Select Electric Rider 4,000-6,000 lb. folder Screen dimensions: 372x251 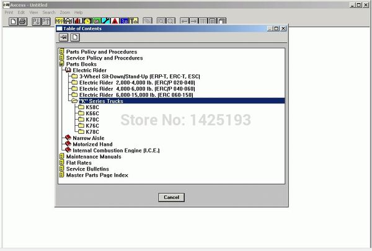click(125, 89)
